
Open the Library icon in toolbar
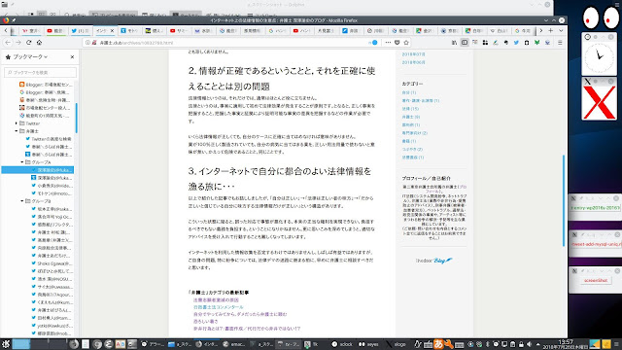point(454,43)
